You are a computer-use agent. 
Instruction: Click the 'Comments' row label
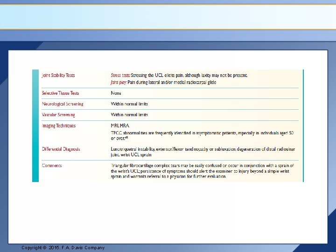pos(52,166)
